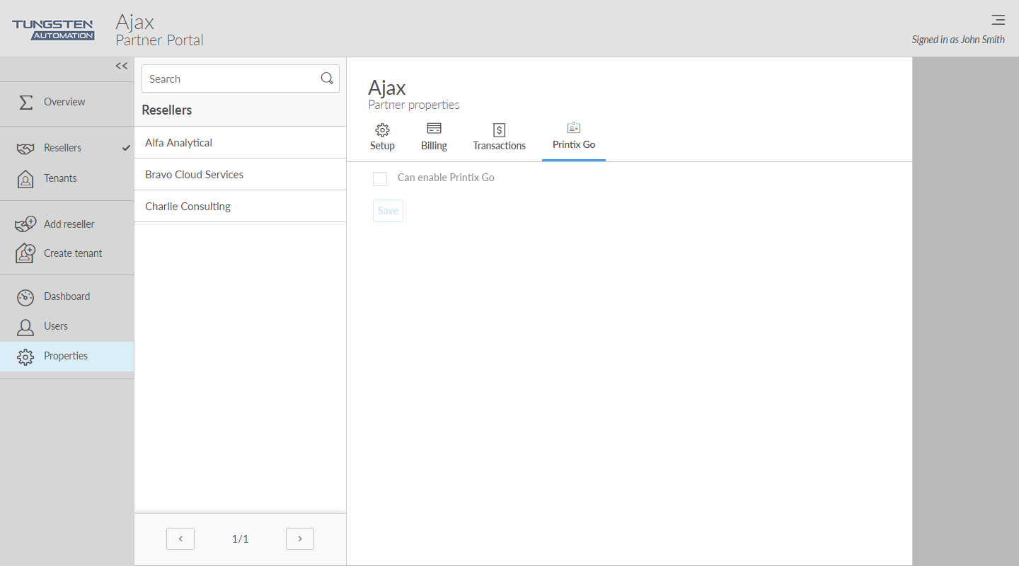Click the Add reseller icon
The image size is (1019, 566).
tap(25, 224)
